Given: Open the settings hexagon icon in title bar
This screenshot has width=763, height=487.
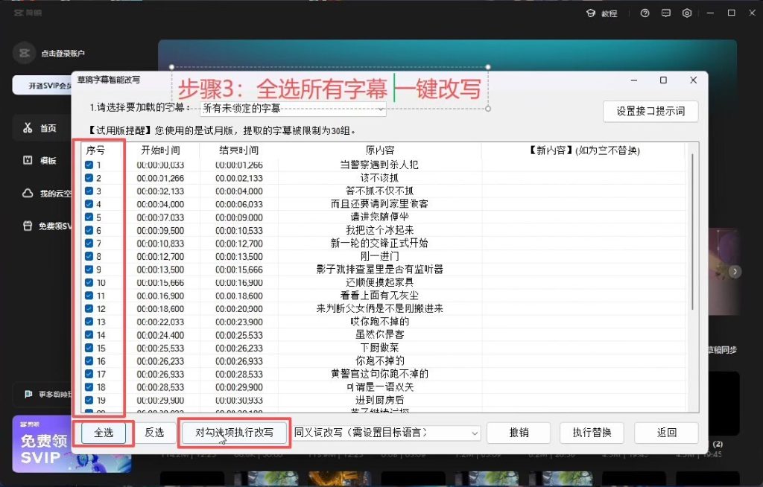Looking at the screenshot, I should click(x=687, y=13).
